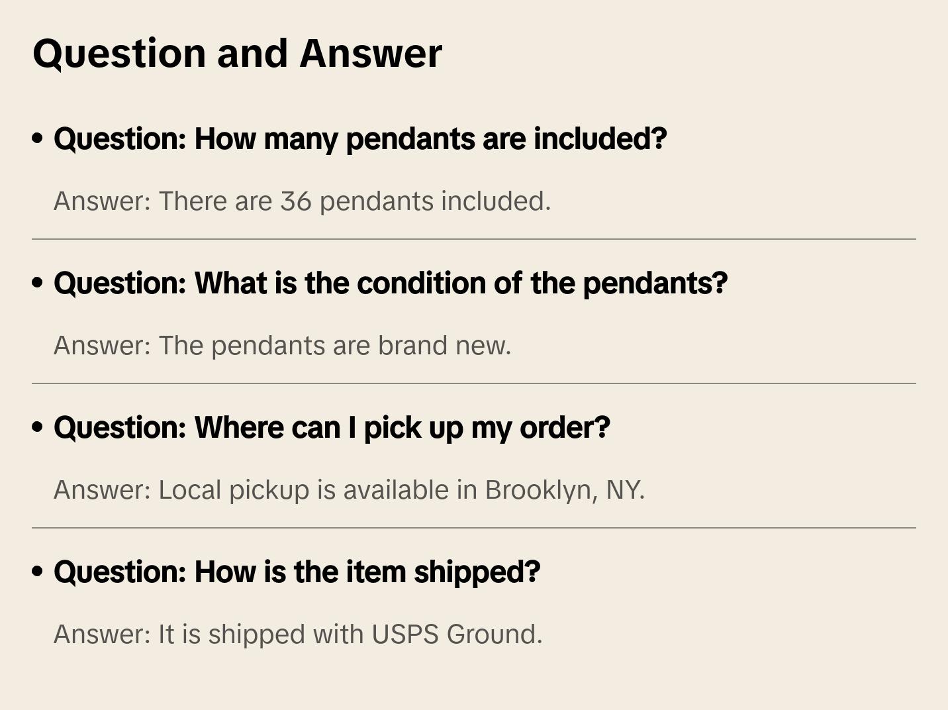Click the divider under the Brooklyn pickup answer
This screenshot has width=948, height=710.
coord(474,528)
